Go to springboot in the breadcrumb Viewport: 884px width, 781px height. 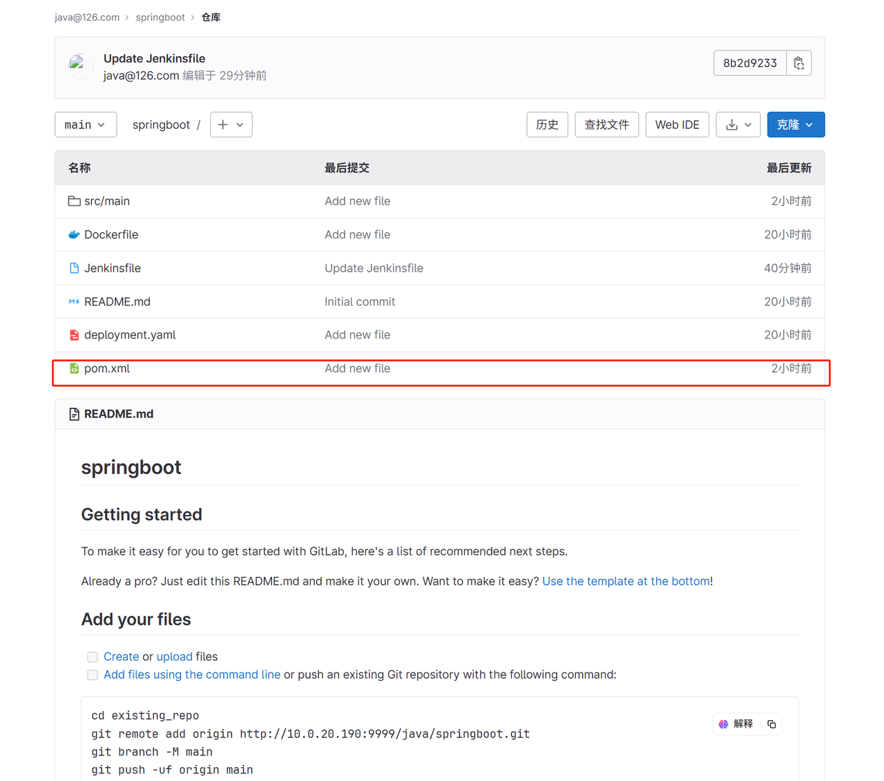(160, 17)
